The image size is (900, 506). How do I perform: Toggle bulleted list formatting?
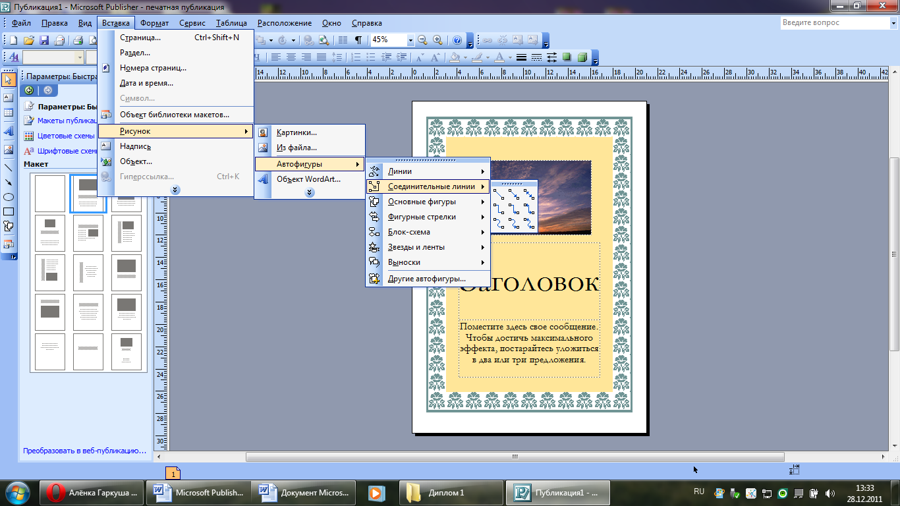[371, 57]
